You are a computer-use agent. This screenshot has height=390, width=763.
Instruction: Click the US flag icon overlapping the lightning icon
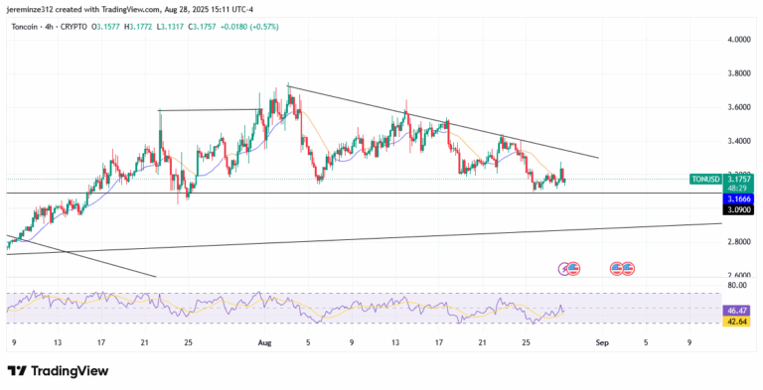point(573,268)
